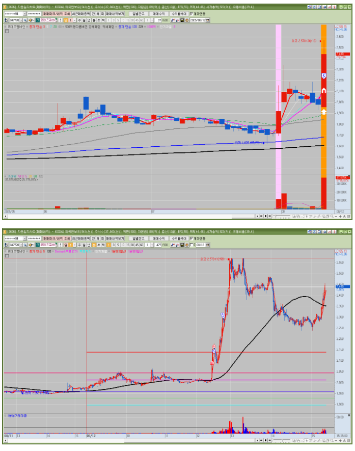Click 체결내역보기 button in minute chart window
Image resolution: width=355 pixels, height=451 pixels.
coord(115,238)
